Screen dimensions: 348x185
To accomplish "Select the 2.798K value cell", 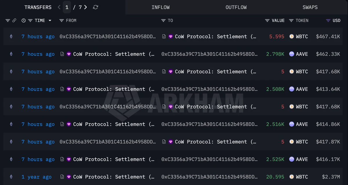I will (275, 54).
